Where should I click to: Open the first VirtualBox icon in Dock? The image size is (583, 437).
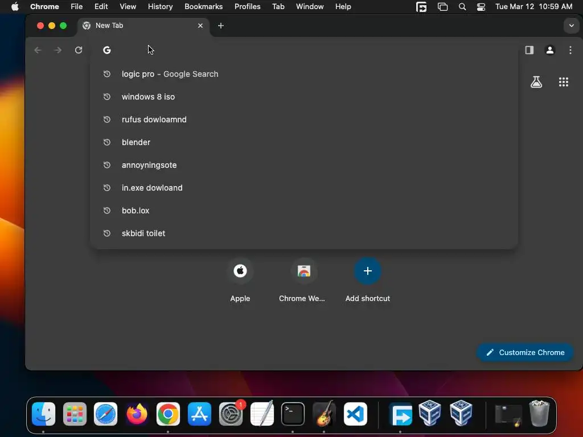(x=430, y=413)
